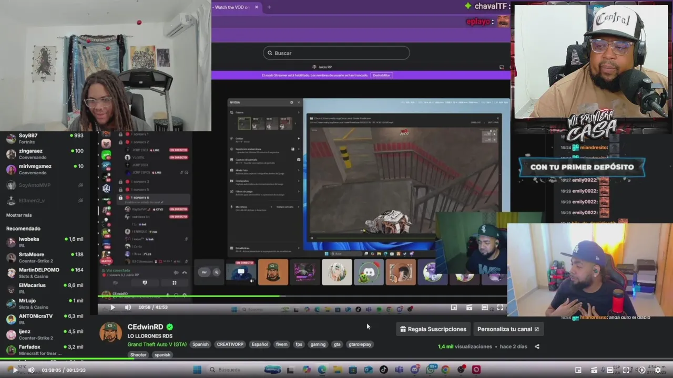Select the white-haired anime avatar tile
673x378 pixels.
click(x=337, y=272)
